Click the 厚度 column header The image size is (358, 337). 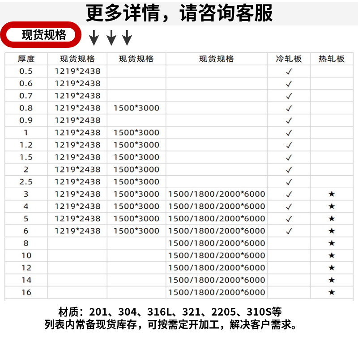point(26,59)
